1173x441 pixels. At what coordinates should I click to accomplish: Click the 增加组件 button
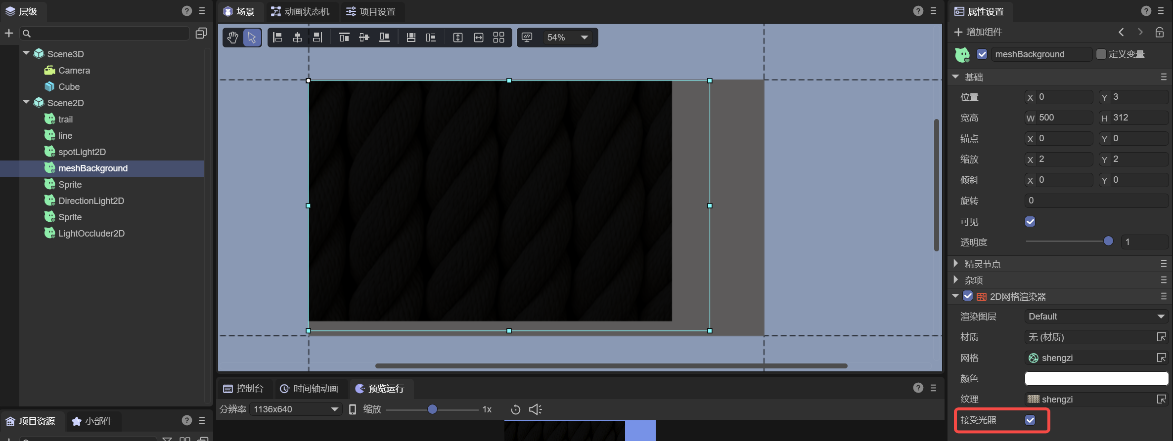[x=978, y=32]
